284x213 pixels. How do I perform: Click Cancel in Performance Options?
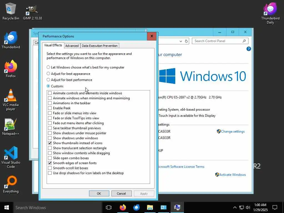tap(121, 193)
